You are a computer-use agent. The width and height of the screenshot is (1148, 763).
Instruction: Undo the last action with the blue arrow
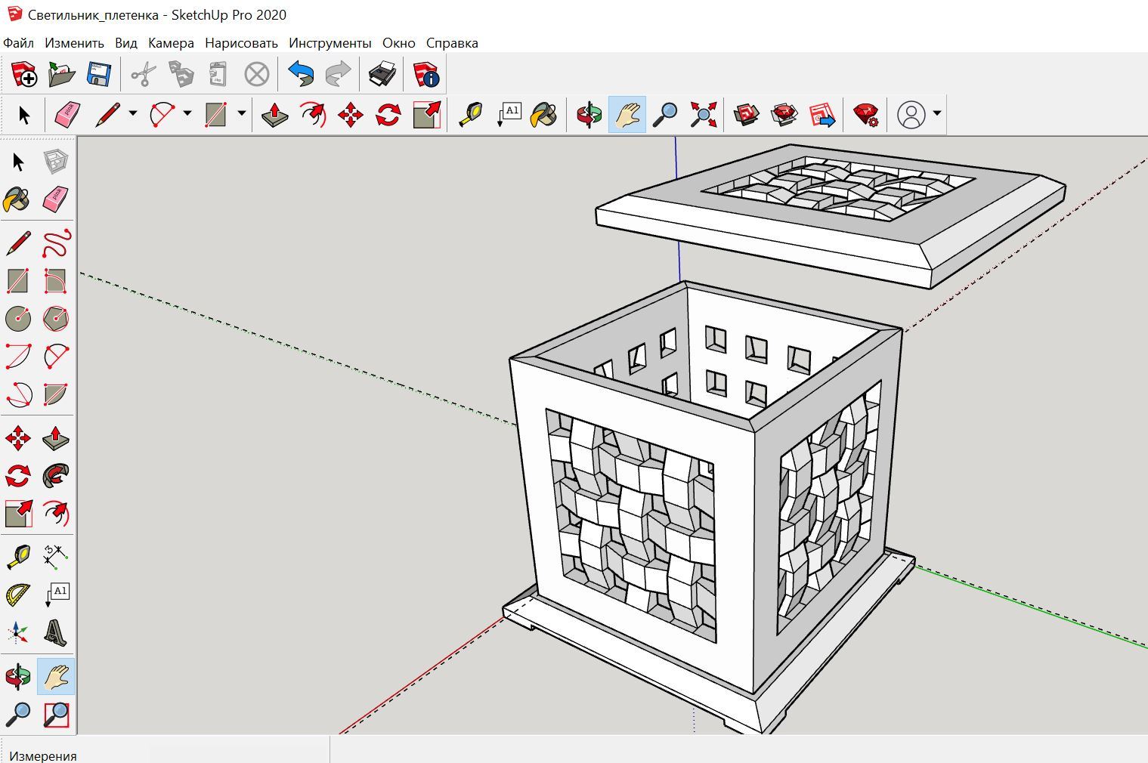point(301,74)
